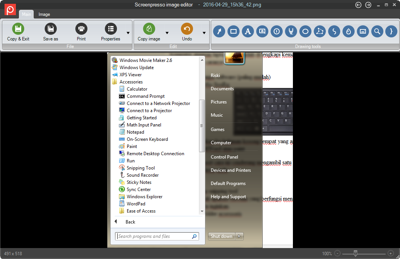The width and height of the screenshot is (400, 259).
Task: Click Connect to a Network Projector
Action: [159, 103]
